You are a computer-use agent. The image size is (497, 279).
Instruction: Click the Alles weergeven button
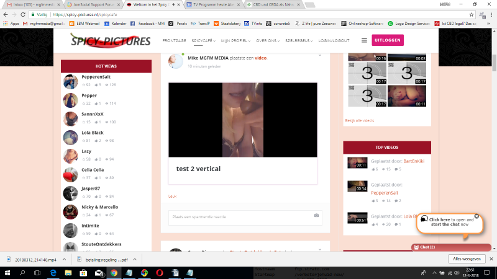467,259
